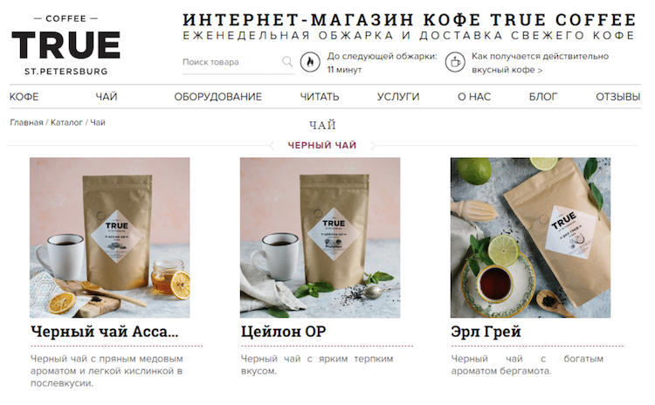
Task: Open the Эрл Грей product photo
Action: 530,237
